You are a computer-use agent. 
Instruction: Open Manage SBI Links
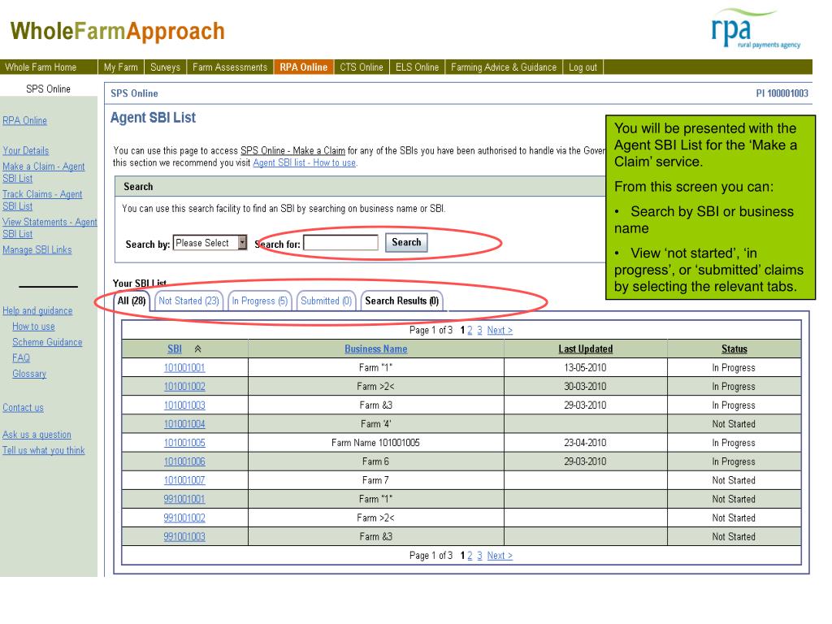tap(37, 250)
